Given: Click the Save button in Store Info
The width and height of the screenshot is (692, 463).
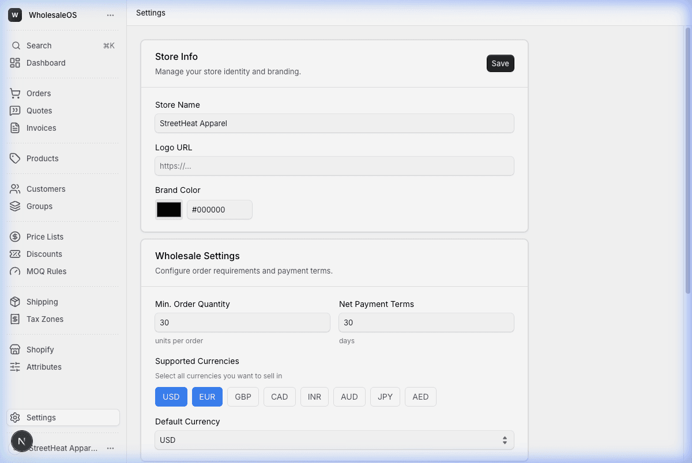Looking at the screenshot, I should coord(500,63).
